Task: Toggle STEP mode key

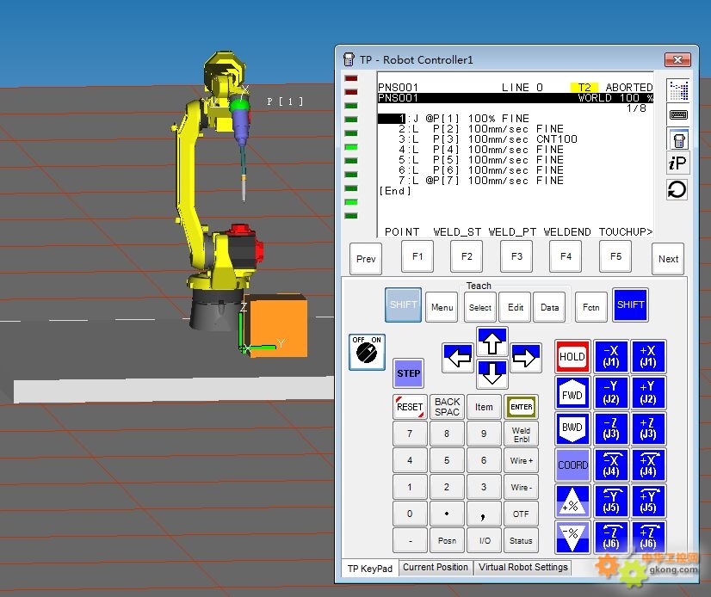Action: point(409,373)
